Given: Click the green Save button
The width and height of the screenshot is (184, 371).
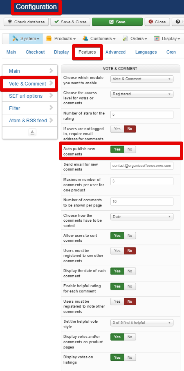Looking at the screenshot, I should [x=117, y=22].
